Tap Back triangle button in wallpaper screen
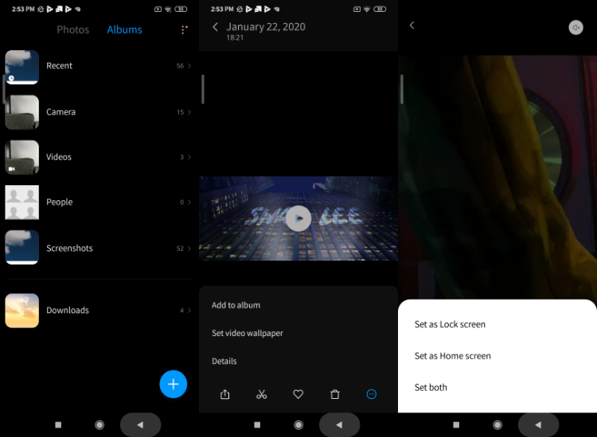Screen dimensions: 597x437 538,425
